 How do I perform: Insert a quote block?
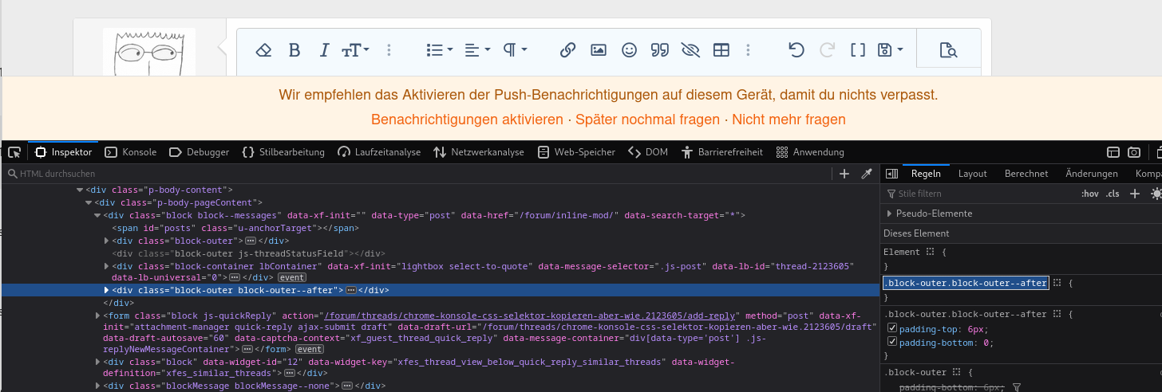[659, 50]
